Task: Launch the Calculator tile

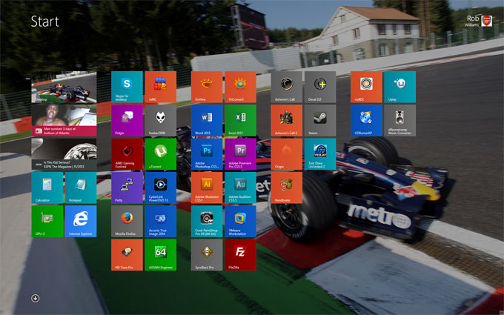Action: pyautogui.click(x=47, y=188)
